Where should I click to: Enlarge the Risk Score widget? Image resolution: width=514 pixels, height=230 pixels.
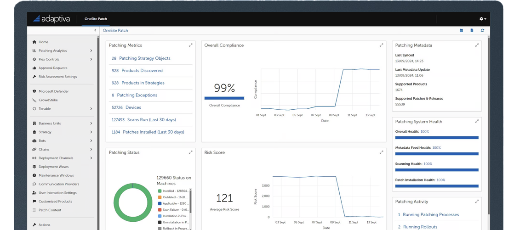(381, 152)
